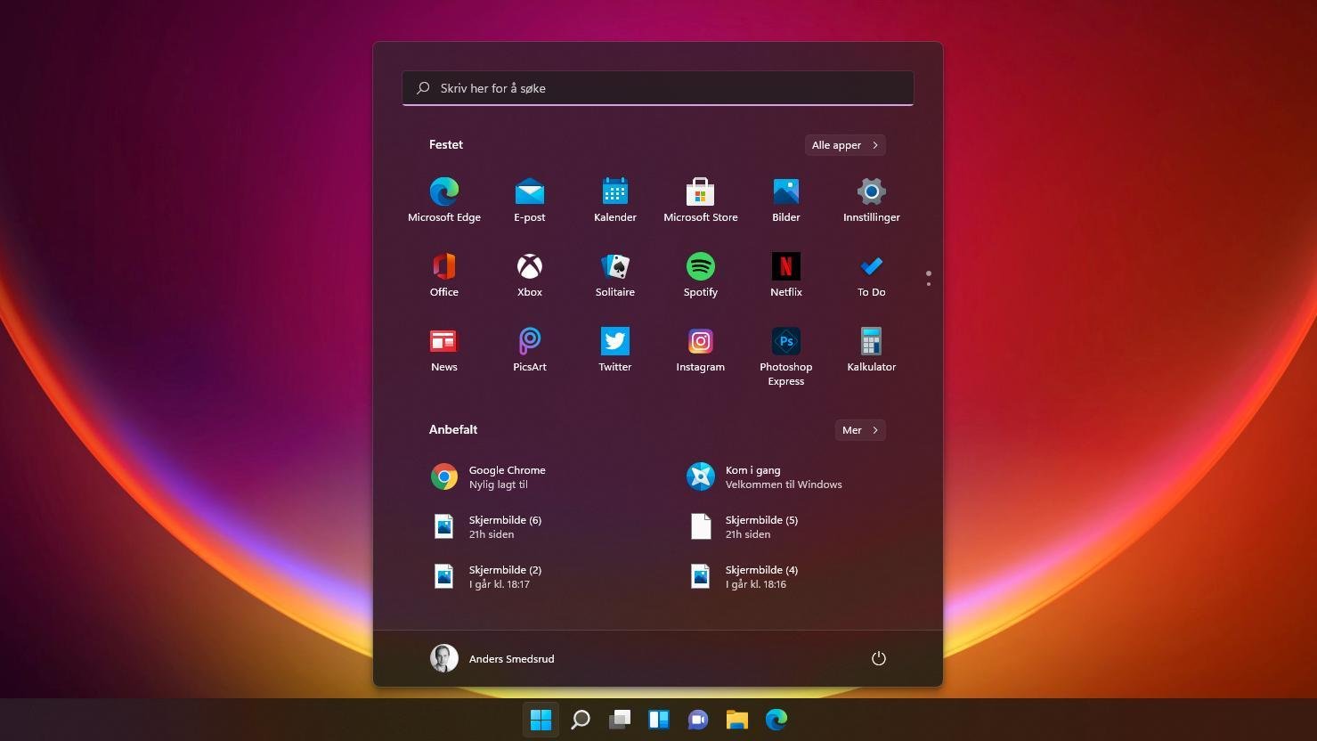Open Spotify from pinned apps

701,274
